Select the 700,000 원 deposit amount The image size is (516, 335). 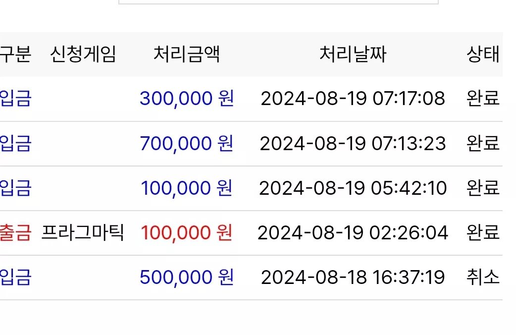(187, 143)
